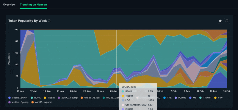The width and height of the screenshot is (238, 110).
Task: Click the Token Popularity By Week title
Action: coord(27,21)
